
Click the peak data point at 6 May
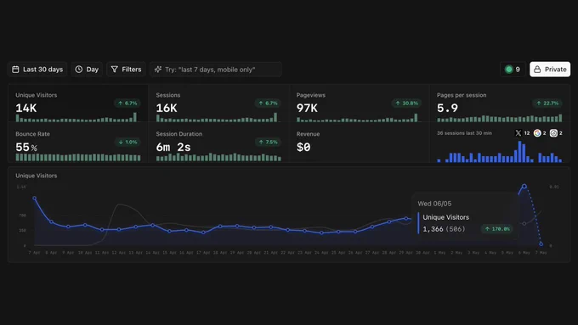click(524, 186)
